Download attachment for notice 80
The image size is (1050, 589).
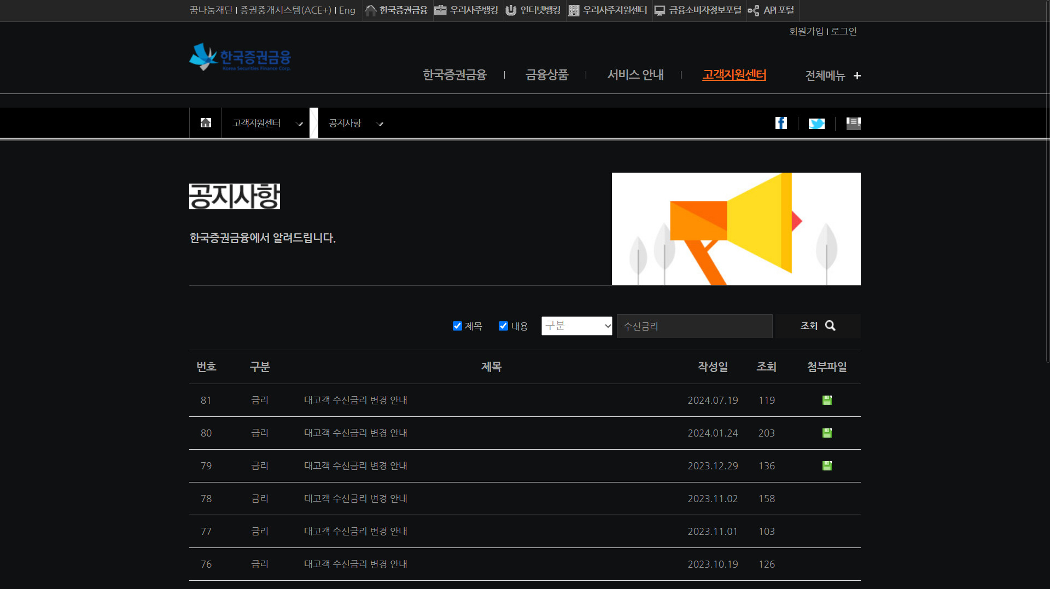(827, 433)
